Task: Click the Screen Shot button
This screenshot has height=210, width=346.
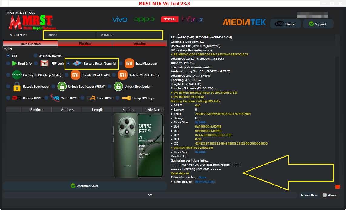Action: [x=308, y=195]
